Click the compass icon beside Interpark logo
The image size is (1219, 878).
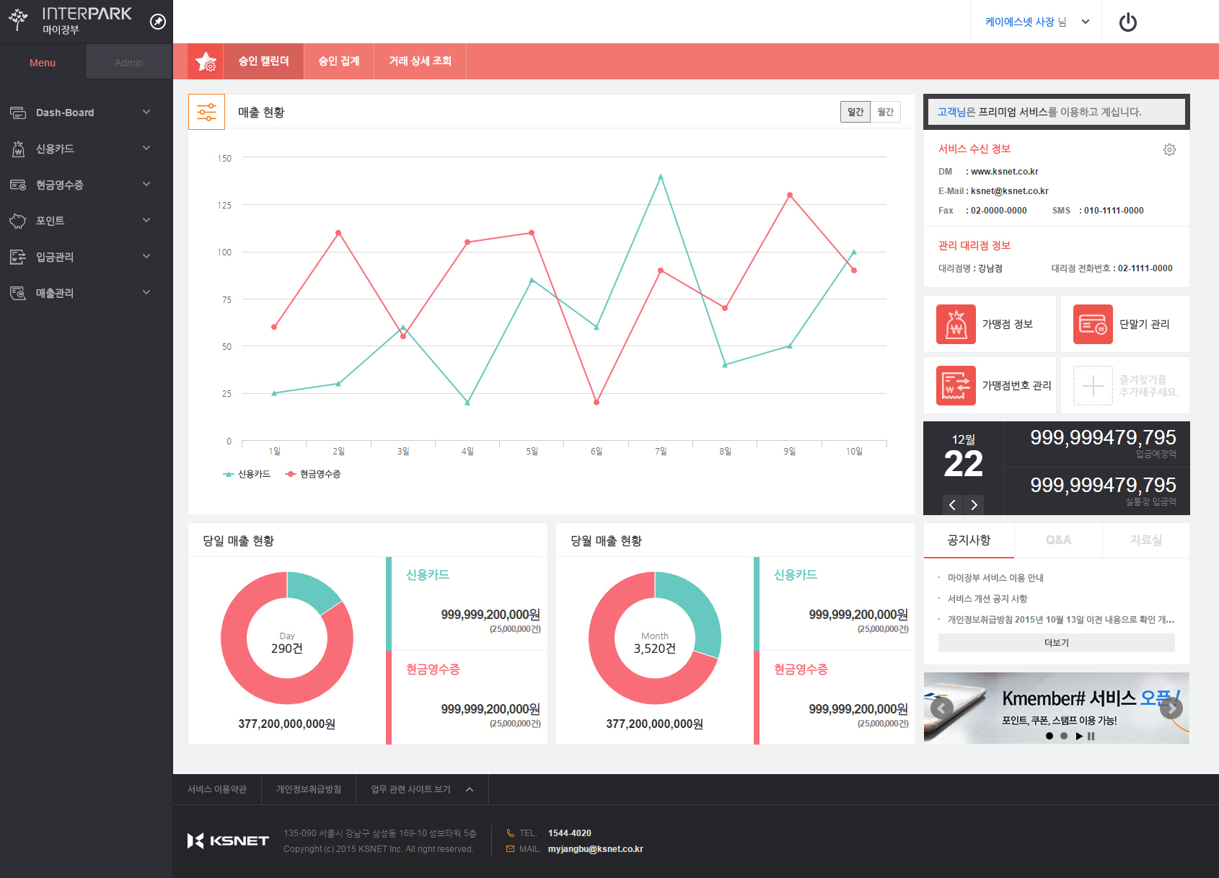point(158,22)
